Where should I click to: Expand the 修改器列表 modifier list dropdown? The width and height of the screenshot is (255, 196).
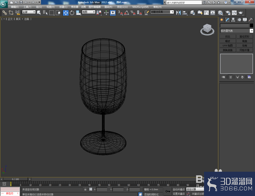[251, 31]
